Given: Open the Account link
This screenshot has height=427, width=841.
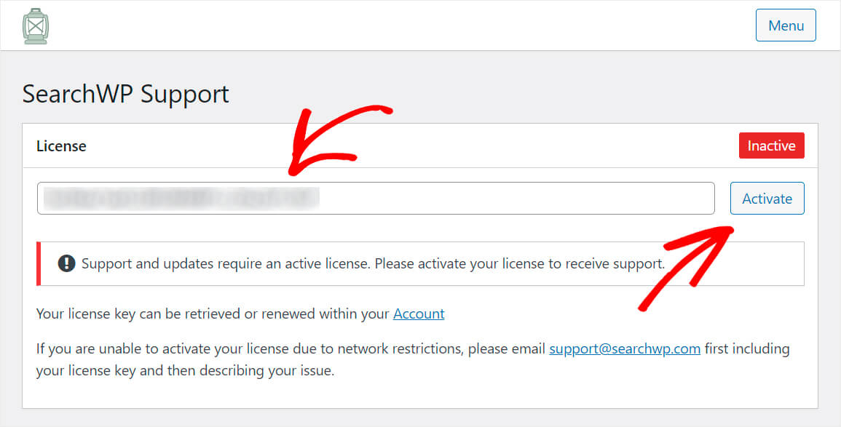Looking at the screenshot, I should pyautogui.click(x=419, y=314).
